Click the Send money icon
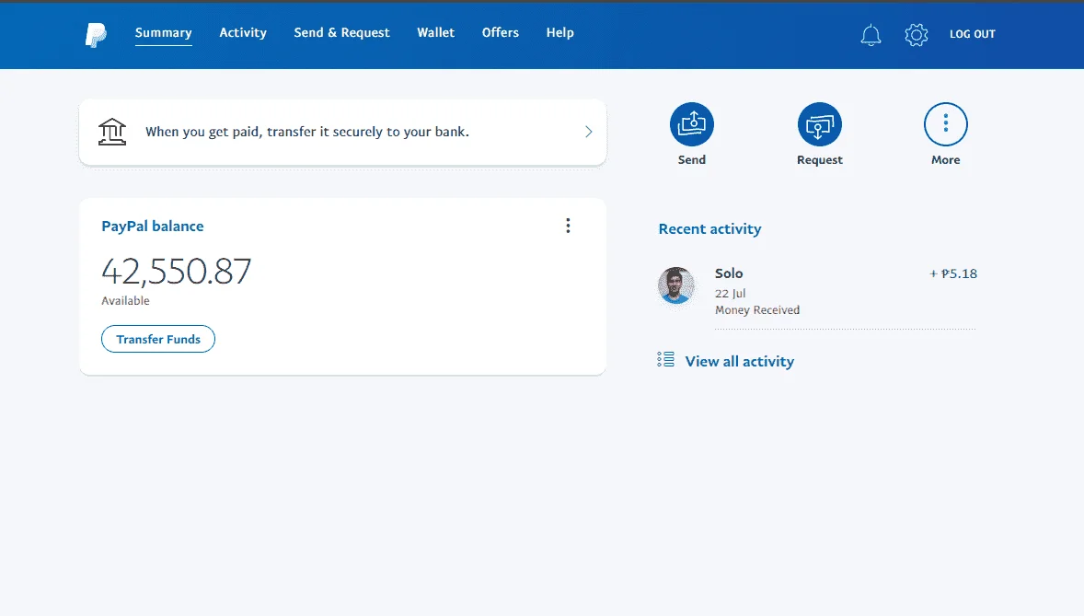Image resolution: width=1084 pixels, height=616 pixels. point(691,124)
